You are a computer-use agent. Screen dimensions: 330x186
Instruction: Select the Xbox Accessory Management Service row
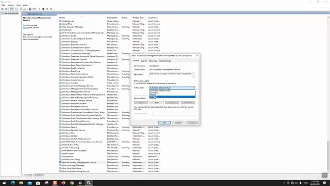[109, 162]
